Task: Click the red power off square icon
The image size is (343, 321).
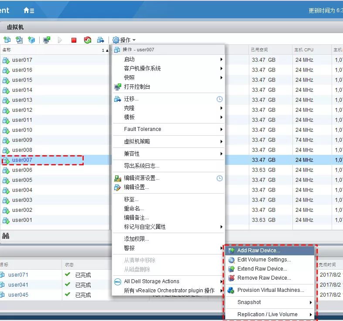Action: [x=74, y=40]
